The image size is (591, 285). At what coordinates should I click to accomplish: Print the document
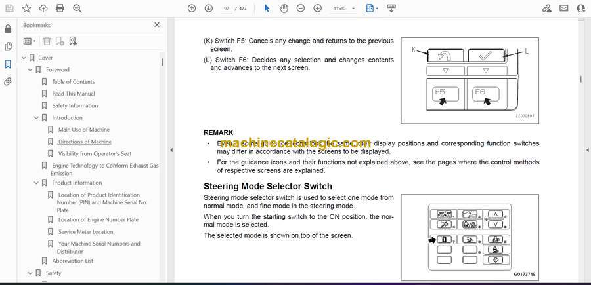pos(60,9)
